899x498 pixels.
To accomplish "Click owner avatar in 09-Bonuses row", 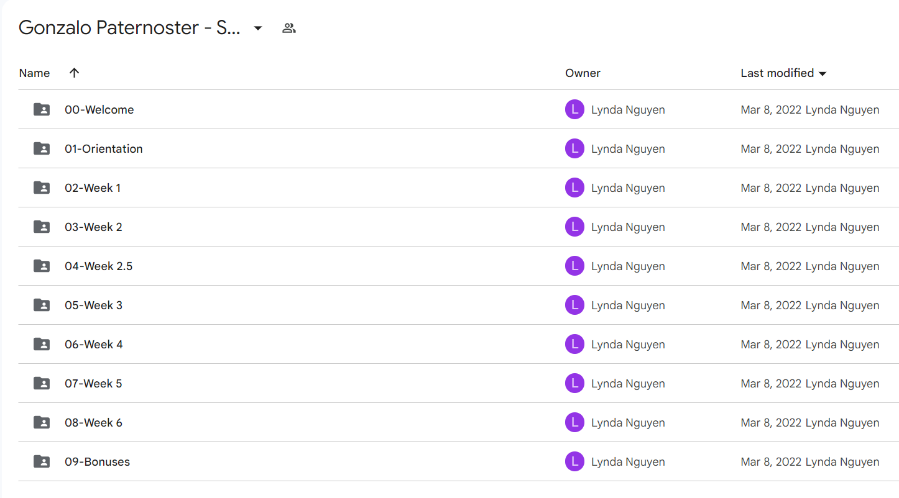I will [x=574, y=461].
